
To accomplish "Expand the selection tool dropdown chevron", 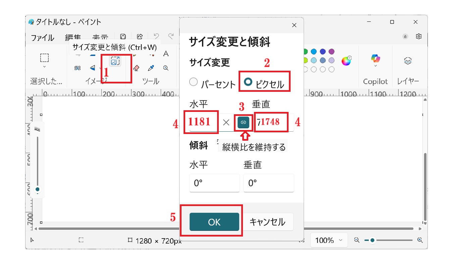I will [x=45, y=67].
